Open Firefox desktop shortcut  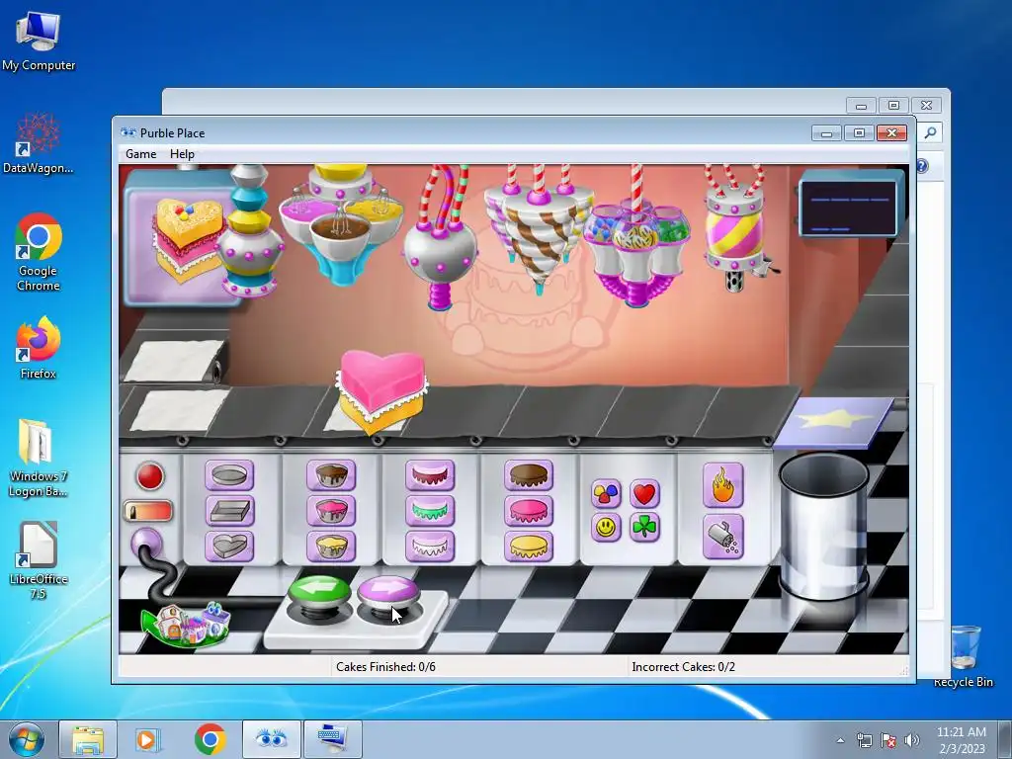pos(39,348)
